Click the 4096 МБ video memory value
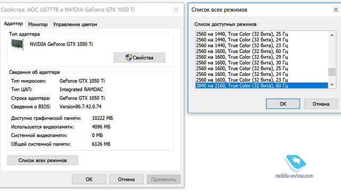 [x=101, y=127]
